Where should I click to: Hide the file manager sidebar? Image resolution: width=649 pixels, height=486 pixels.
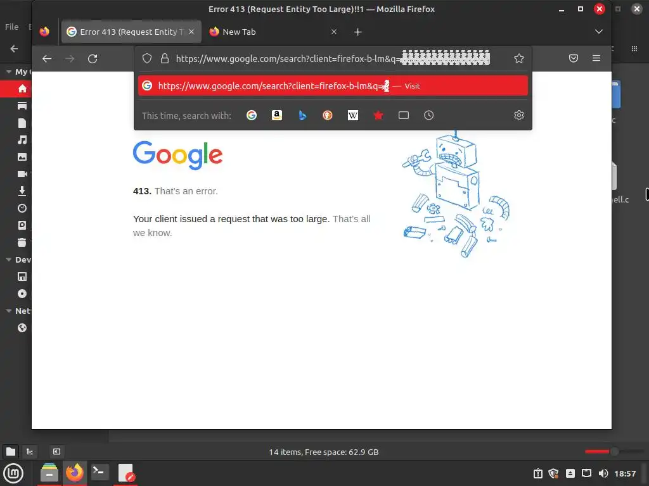pos(56,452)
